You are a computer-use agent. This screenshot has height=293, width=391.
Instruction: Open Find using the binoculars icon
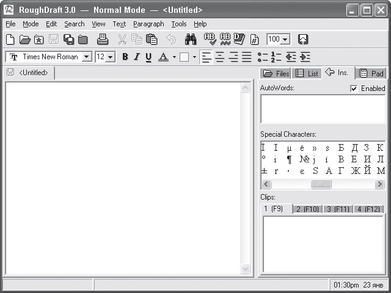coord(191,39)
